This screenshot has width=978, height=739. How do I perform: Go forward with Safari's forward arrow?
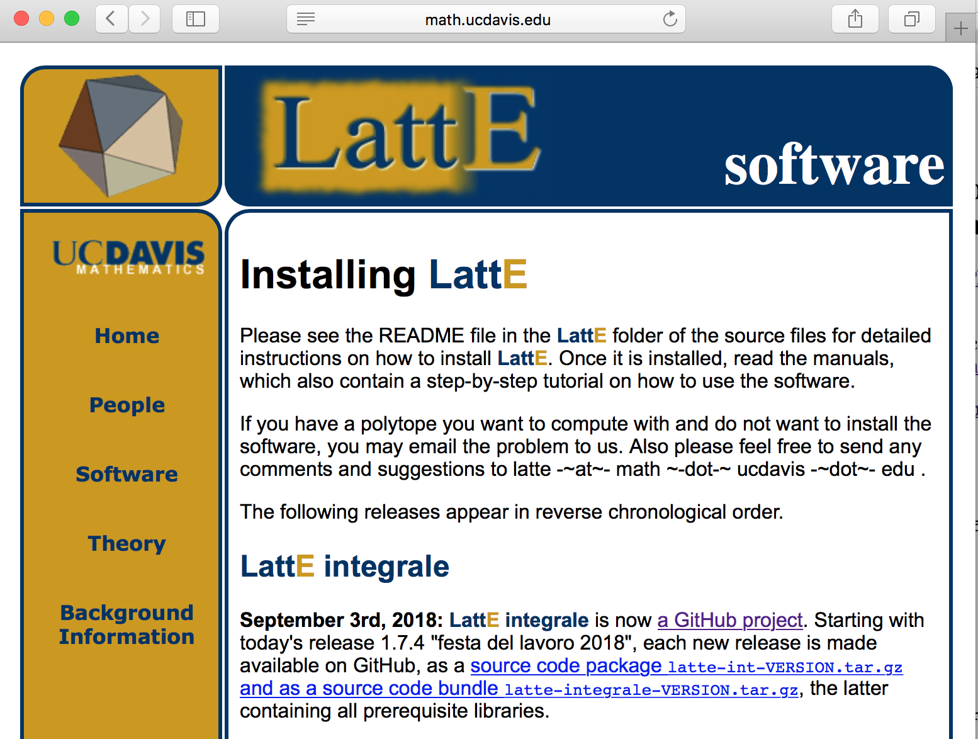(x=145, y=19)
